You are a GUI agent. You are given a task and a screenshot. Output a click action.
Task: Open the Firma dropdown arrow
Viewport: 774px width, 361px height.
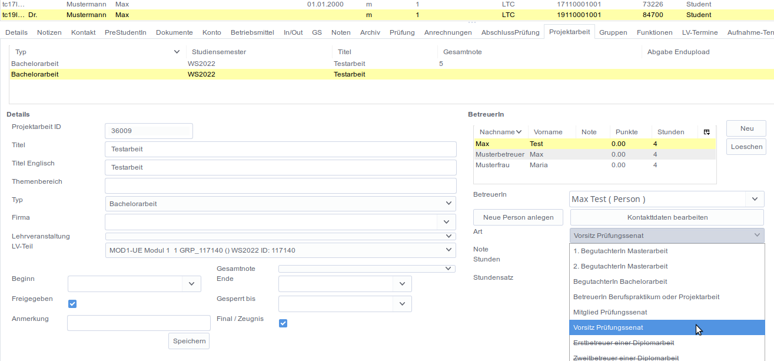[x=446, y=222]
